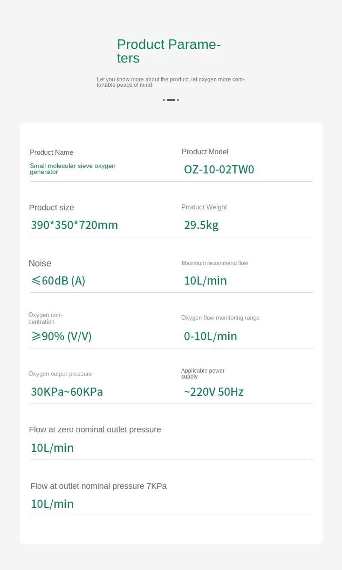Select the model number OZ-10-02TW0
342x570 pixels.
click(219, 170)
